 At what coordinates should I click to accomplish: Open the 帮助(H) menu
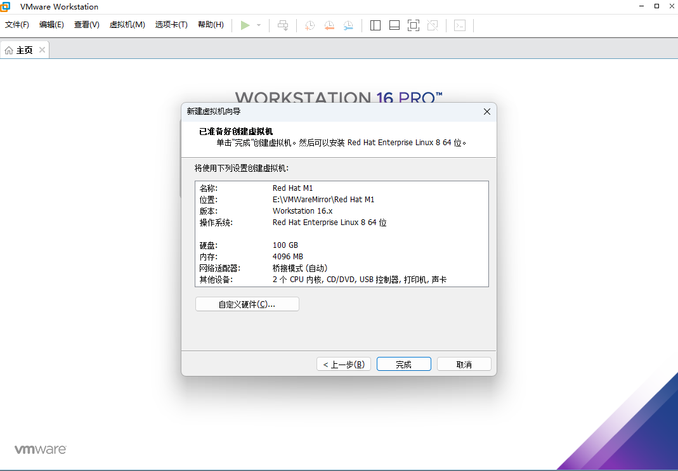tap(211, 25)
